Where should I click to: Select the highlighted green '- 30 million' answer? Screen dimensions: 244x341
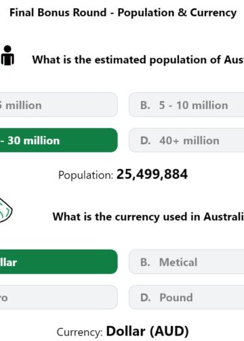click(59, 140)
